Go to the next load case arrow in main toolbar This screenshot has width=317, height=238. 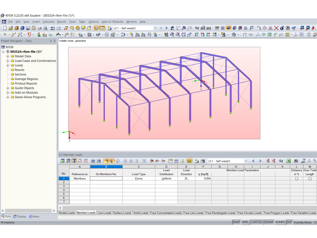pyautogui.click(x=166, y=28)
